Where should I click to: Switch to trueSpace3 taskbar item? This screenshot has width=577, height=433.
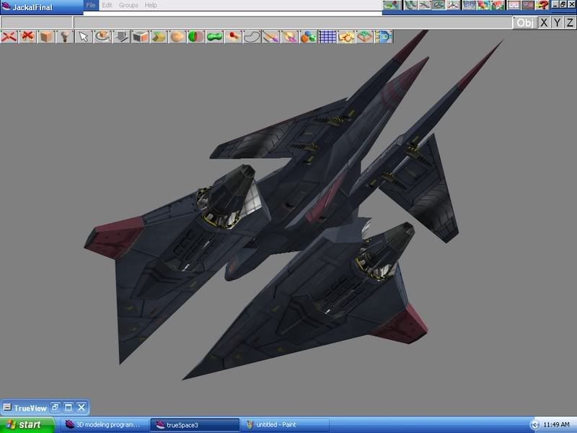195,425
